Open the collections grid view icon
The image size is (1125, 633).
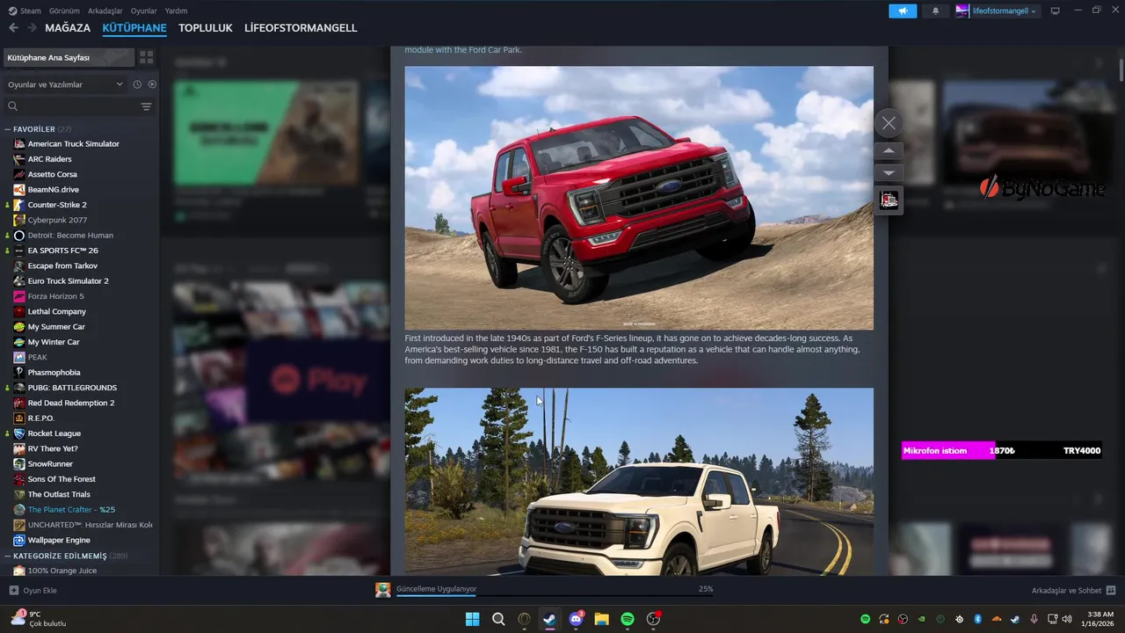[x=146, y=57]
